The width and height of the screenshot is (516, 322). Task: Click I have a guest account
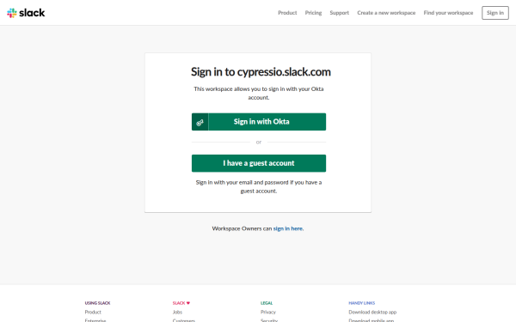point(259,163)
